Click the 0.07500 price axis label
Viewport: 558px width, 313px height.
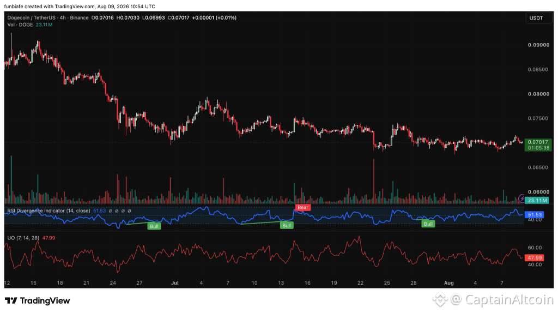[x=538, y=118]
